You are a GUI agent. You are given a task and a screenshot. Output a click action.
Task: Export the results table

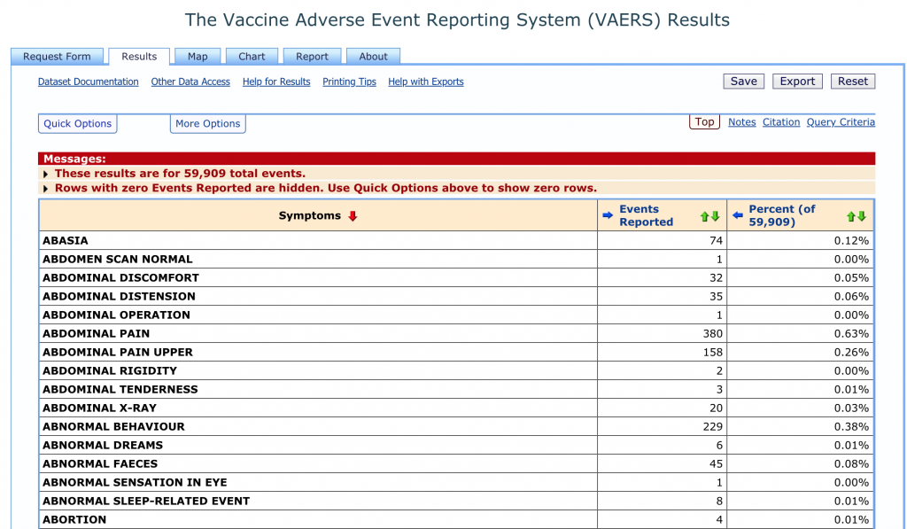pyautogui.click(x=797, y=81)
